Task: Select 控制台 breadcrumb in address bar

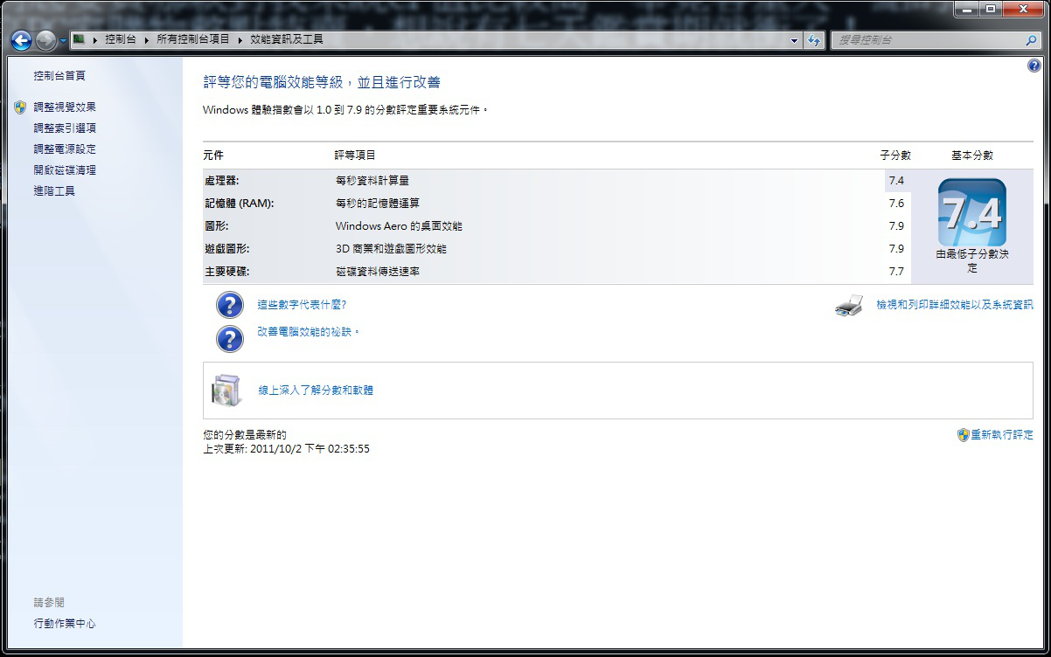Action: [x=120, y=39]
